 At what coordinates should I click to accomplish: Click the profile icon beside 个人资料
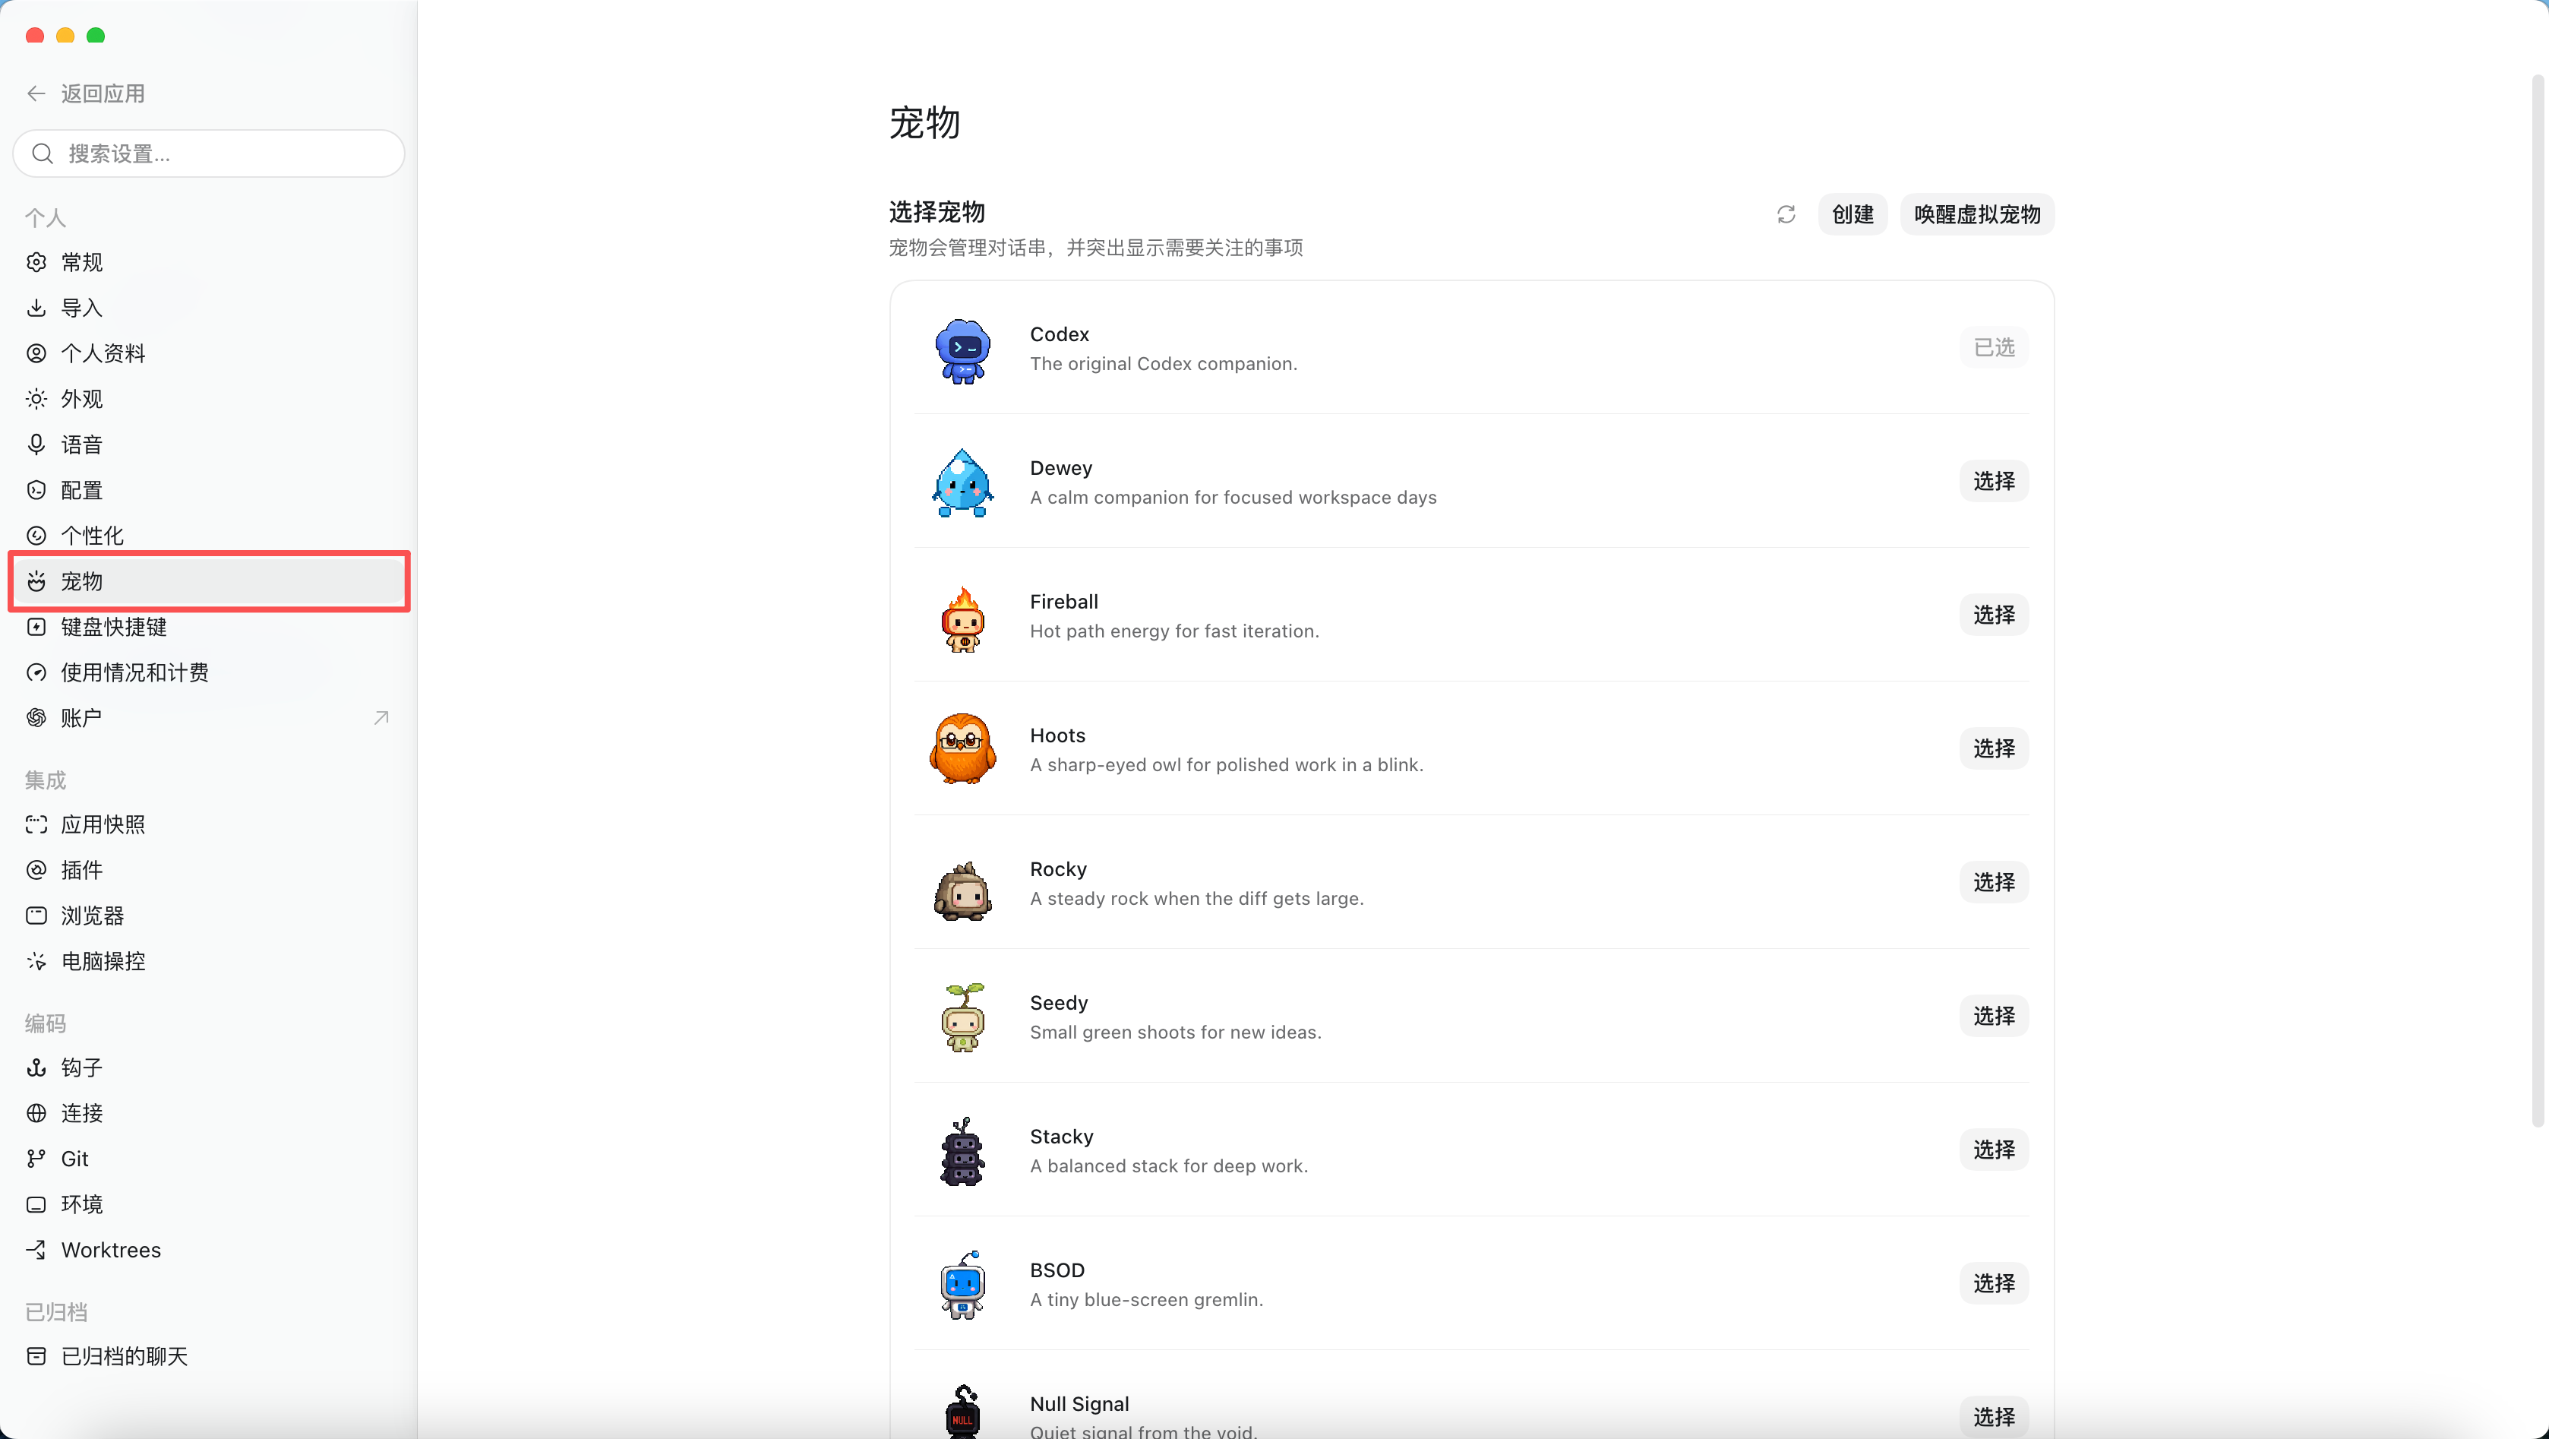(36, 353)
